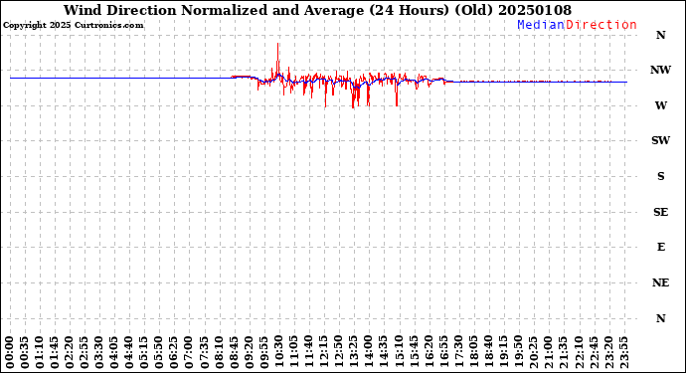Viewport: 686px width, 373px height.
Task: Click the 11:40 time tick label
Action: (309, 352)
